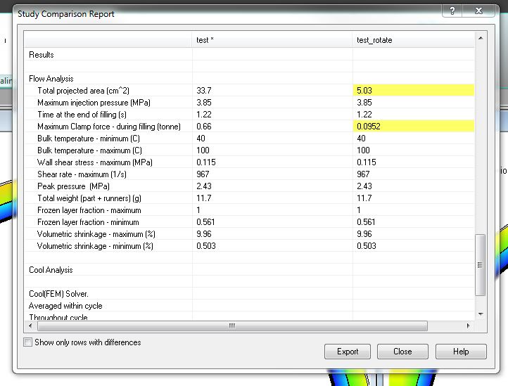Click the Close button

402,352
